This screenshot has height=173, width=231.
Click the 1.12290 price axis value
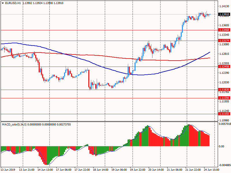click(224, 73)
